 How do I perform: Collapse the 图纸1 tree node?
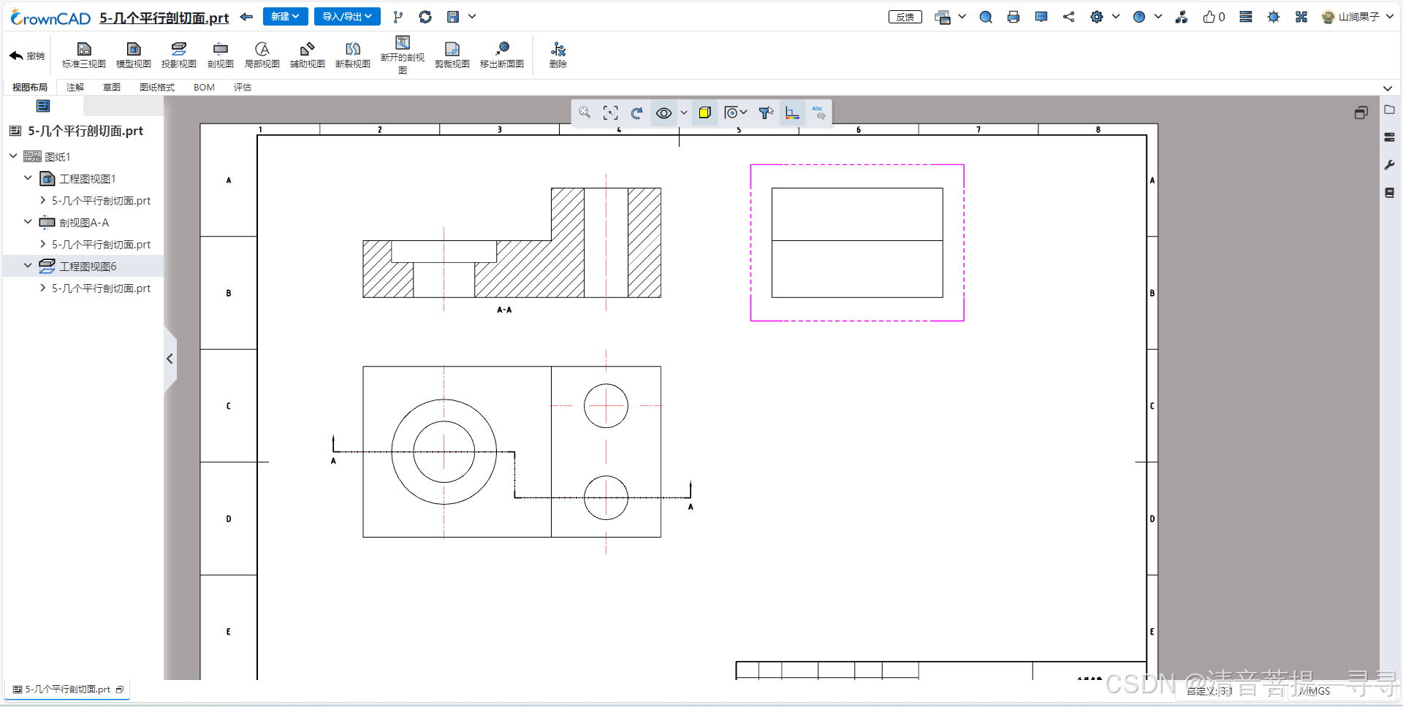pyautogui.click(x=13, y=156)
